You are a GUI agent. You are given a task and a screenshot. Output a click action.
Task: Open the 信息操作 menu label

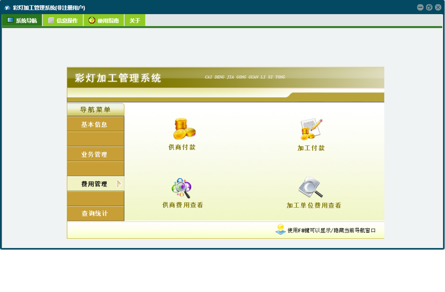tap(67, 21)
